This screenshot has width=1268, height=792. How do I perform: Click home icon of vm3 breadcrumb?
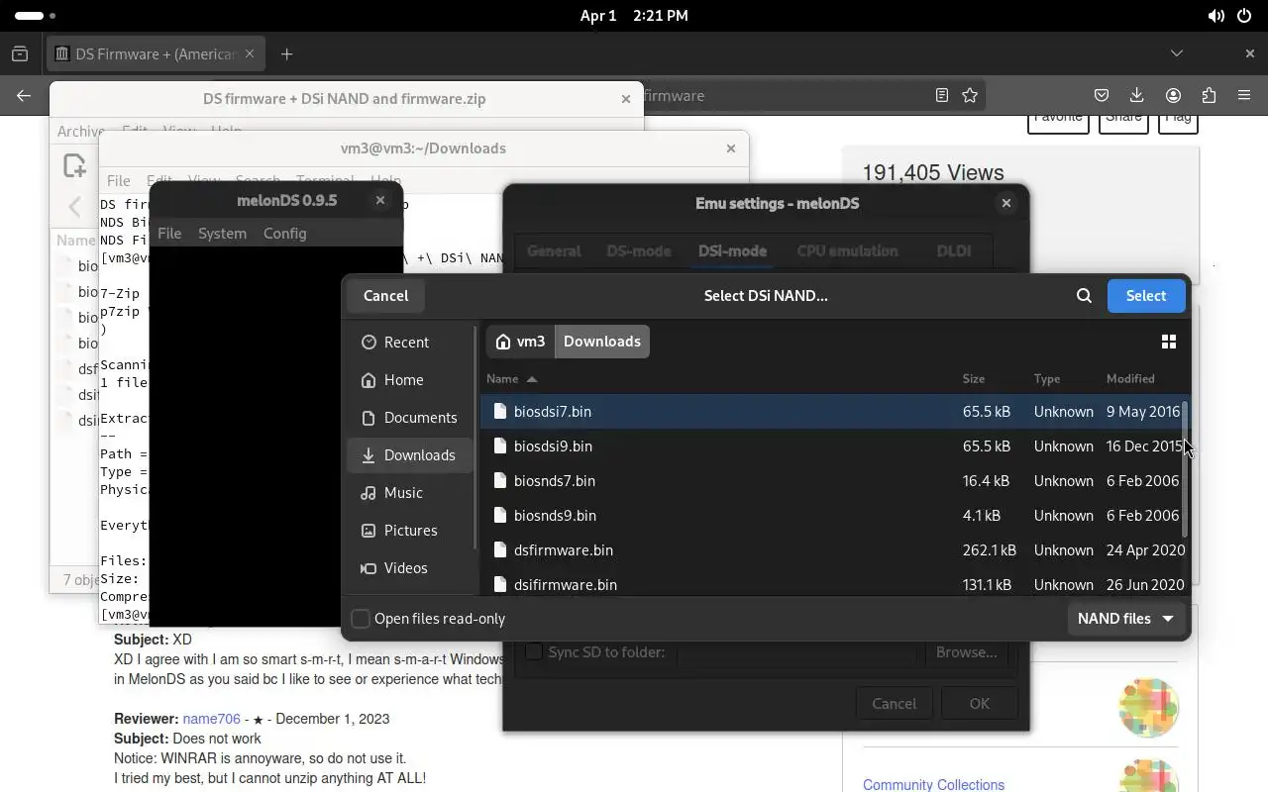(x=503, y=342)
